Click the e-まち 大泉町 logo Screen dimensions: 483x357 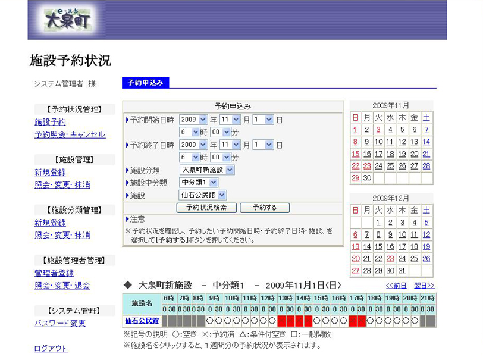(68, 20)
